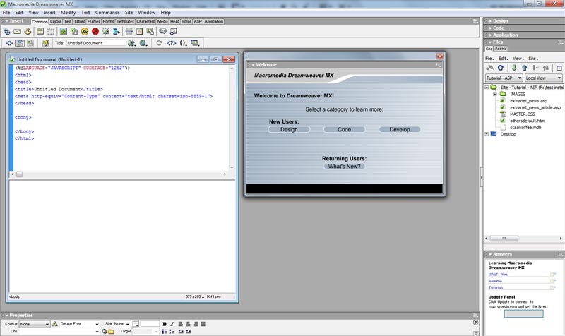Image resolution: width=565 pixels, height=336 pixels.
Task: Open the Format dropdown in Properties
Action: click(x=34, y=325)
